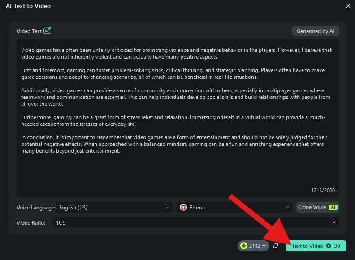Screen dimensions: 355x260
Task: Click the credit cost icon on Text to Video
Action: click(x=329, y=246)
